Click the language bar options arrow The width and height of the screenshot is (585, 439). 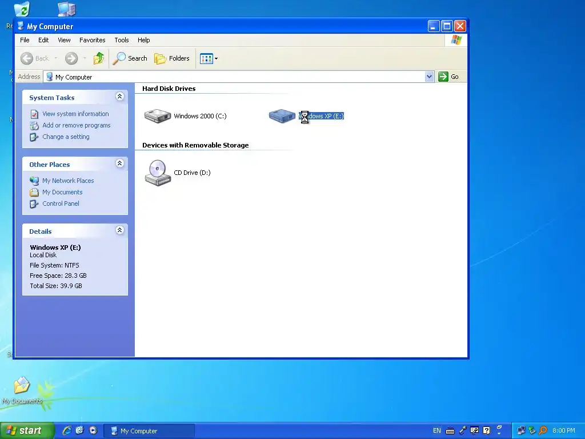[x=499, y=434]
